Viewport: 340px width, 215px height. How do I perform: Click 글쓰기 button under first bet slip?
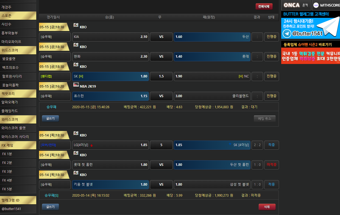pos(50,119)
